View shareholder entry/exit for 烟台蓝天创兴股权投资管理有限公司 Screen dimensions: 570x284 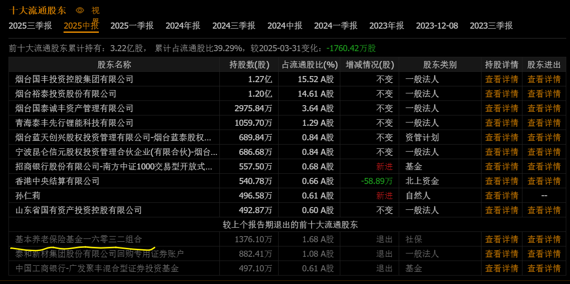pyautogui.click(x=544, y=138)
